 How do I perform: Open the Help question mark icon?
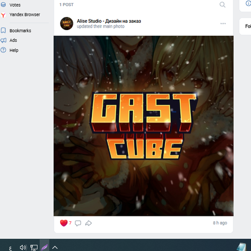3,50
